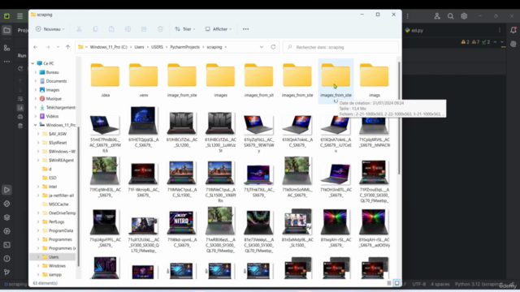This screenshot has width=520, height=292.
Task: Select Vidéos in the navigation pane
Action: click(x=52, y=116)
